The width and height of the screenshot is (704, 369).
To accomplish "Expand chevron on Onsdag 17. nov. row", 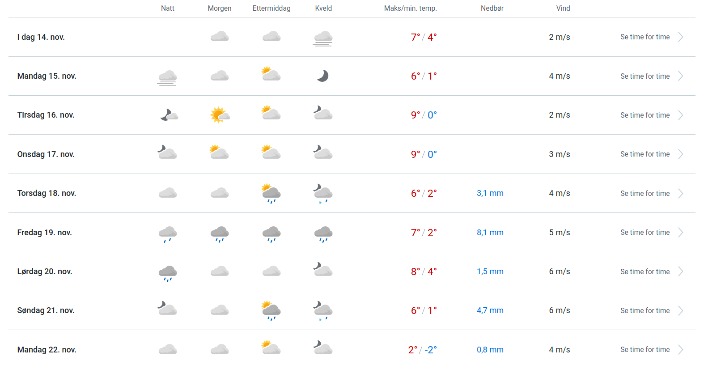I will 680,154.
